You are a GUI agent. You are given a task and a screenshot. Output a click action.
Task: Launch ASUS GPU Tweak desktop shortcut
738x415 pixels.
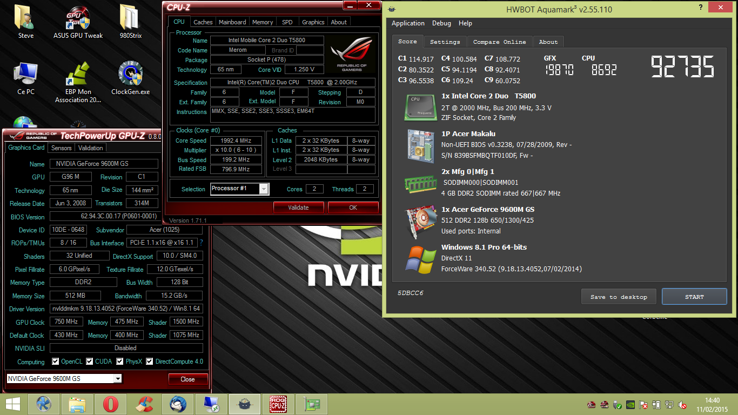click(x=78, y=22)
